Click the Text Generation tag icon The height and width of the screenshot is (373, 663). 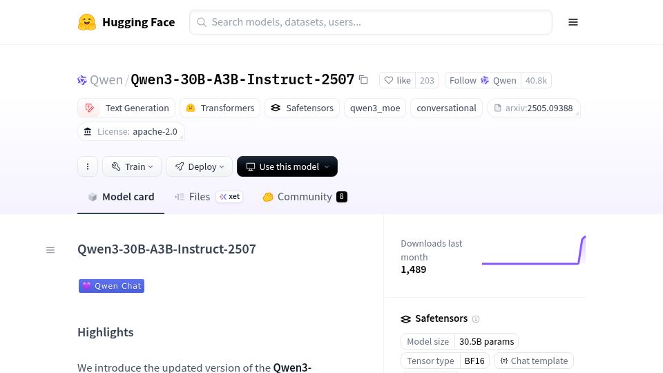[89, 108]
